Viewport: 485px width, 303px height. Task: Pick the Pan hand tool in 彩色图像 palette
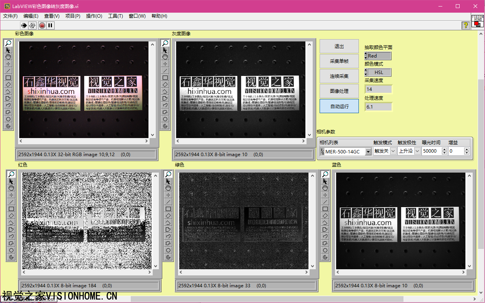click(8, 57)
